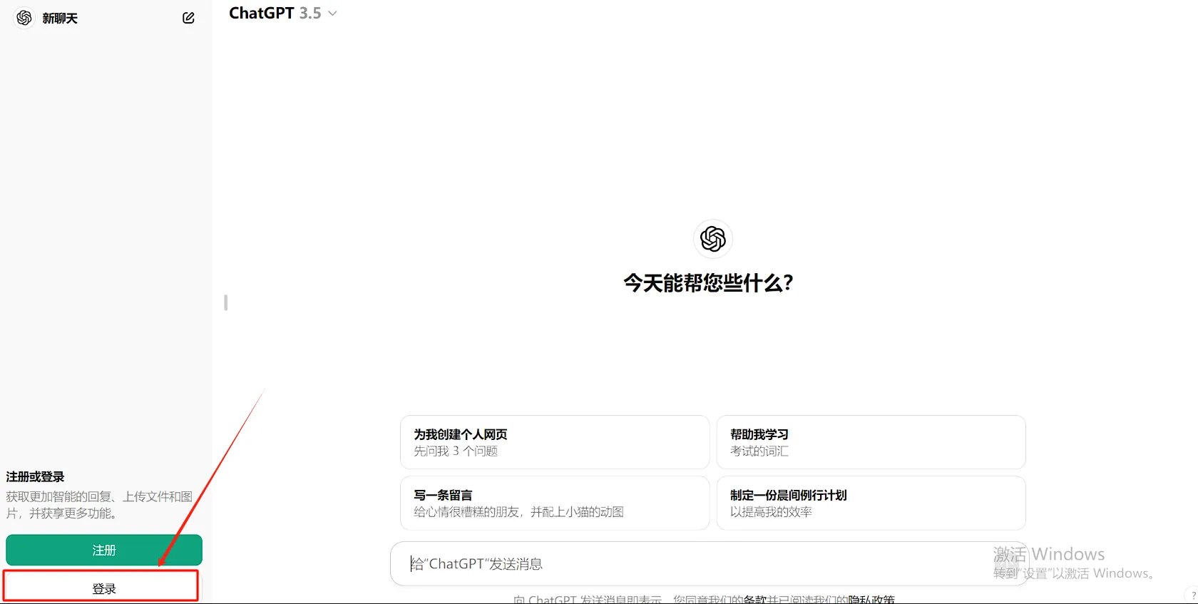This screenshot has height=604, width=1198.
Task: Click the 注册 green sign-up button
Action: click(x=104, y=550)
